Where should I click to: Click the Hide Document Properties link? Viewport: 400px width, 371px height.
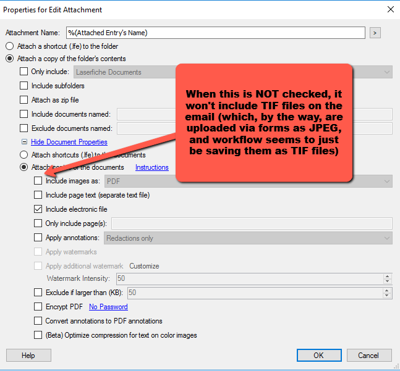[69, 142]
